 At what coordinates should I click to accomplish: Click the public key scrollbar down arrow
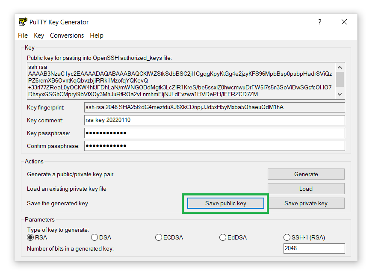(x=340, y=94)
